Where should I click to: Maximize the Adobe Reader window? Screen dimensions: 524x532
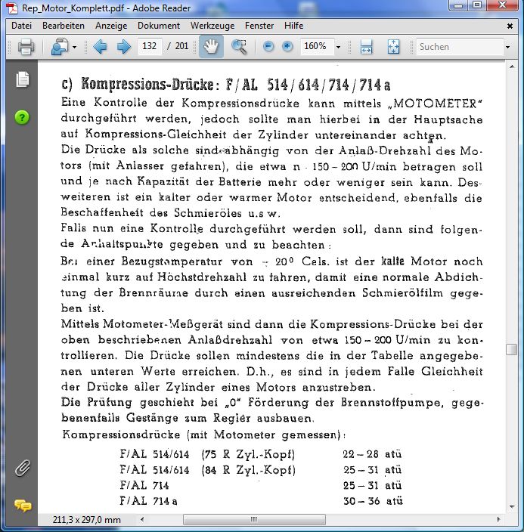(x=477, y=5)
